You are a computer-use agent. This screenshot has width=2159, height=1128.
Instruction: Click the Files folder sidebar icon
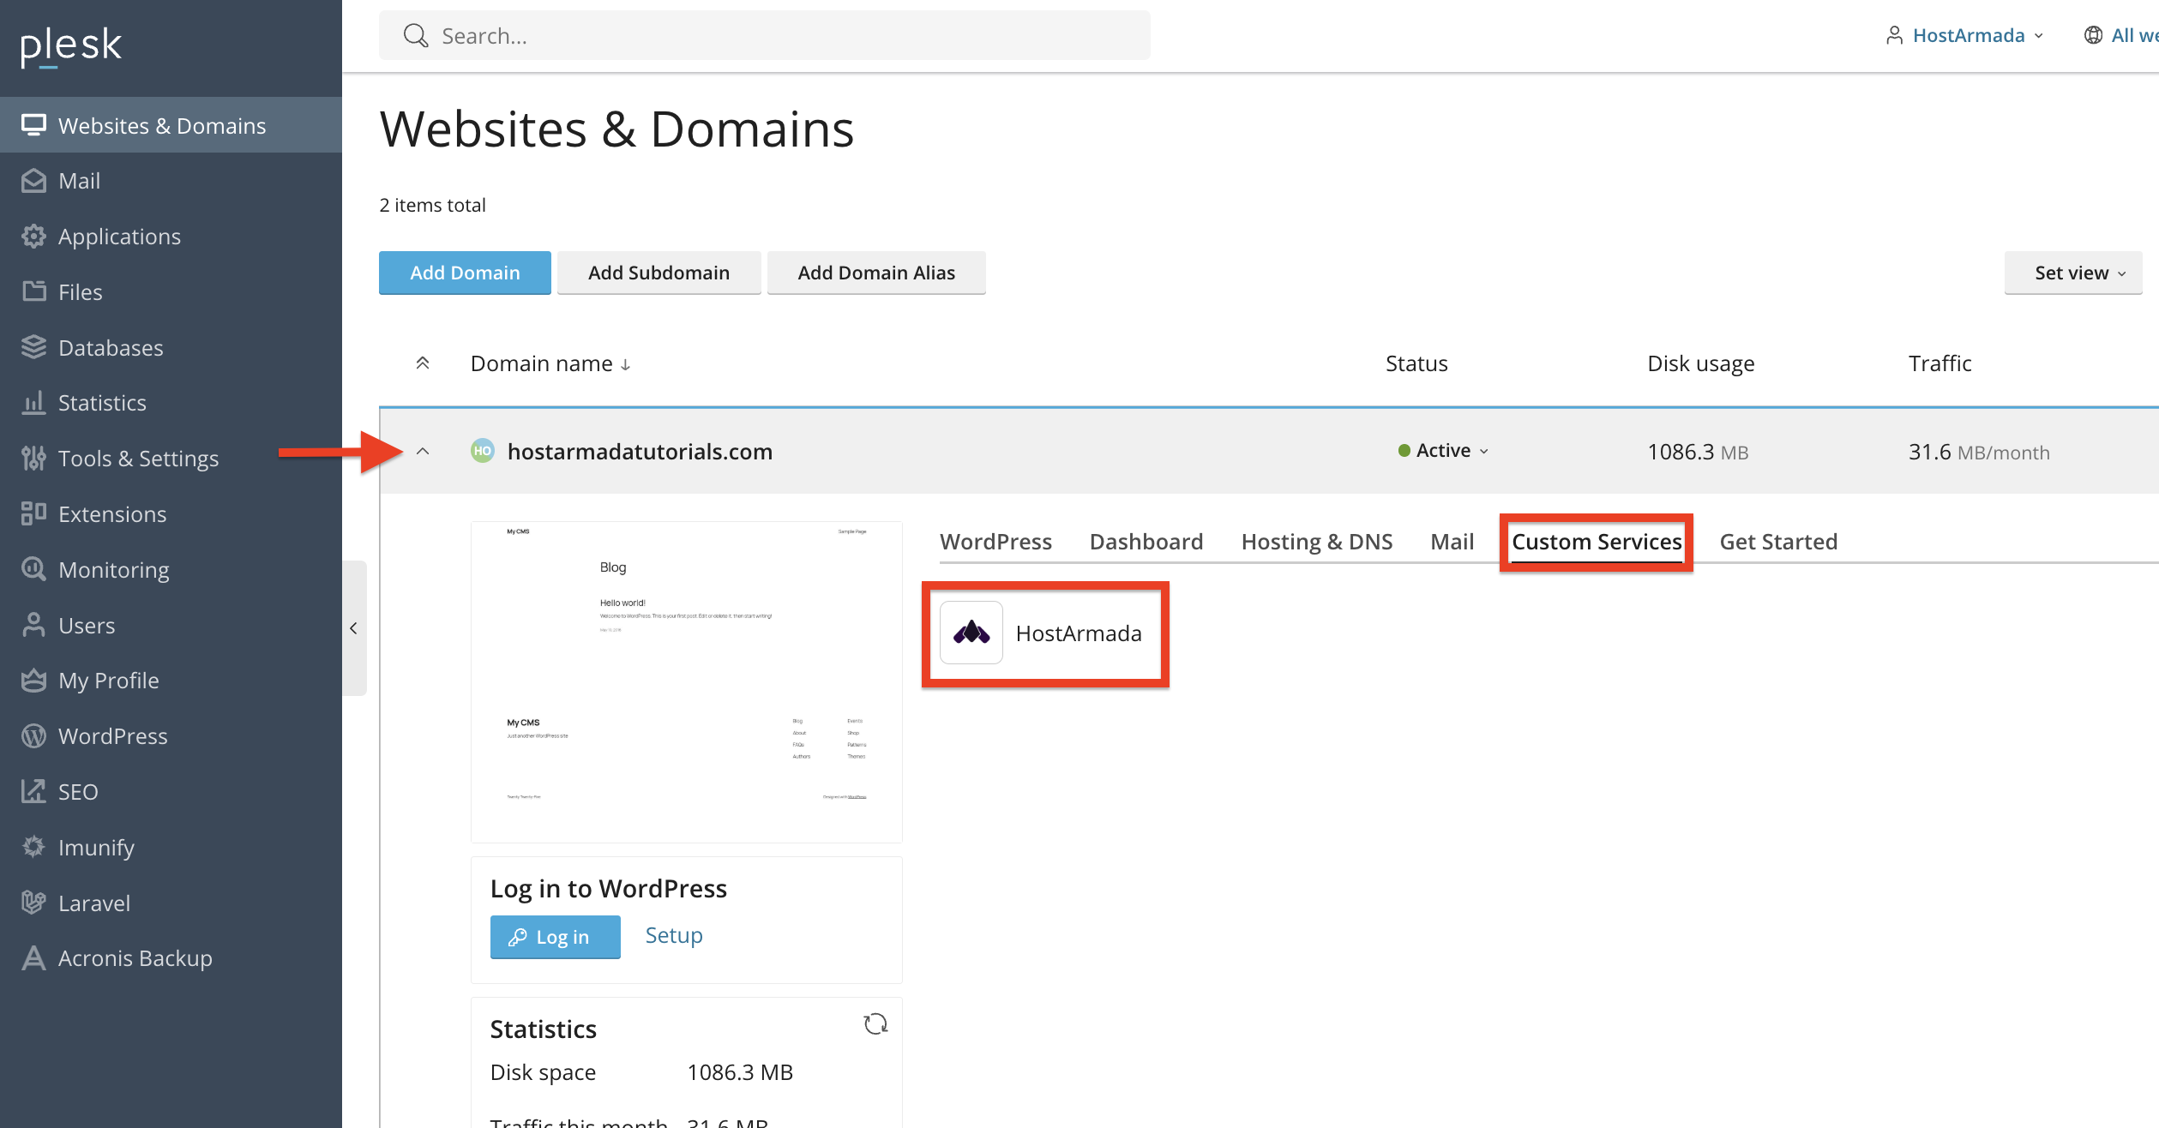click(x=33, y=291)
